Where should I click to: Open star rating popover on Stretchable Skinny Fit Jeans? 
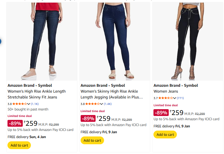point(29,104)
